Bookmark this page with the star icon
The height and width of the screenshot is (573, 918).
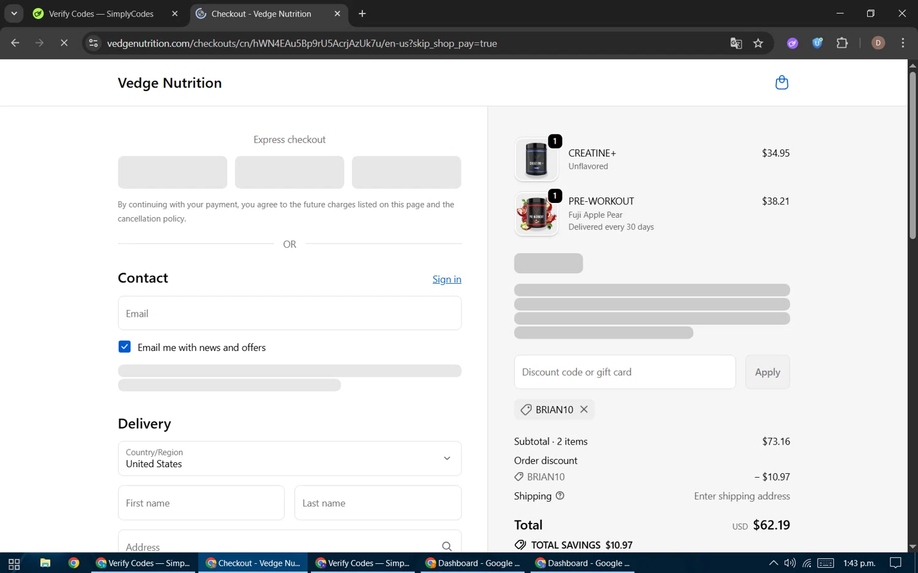(758, 43)
